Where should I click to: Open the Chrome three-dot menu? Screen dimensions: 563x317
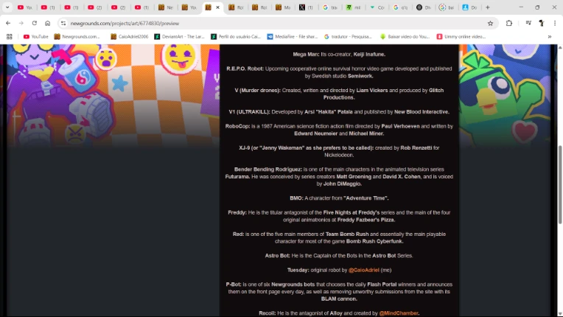[555, 23]
